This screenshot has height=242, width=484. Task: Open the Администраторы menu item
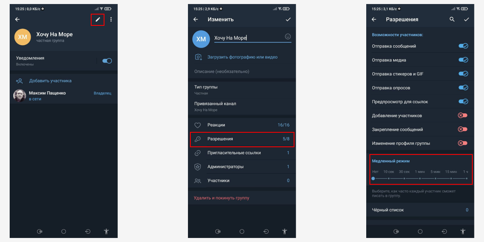[242, 167]
